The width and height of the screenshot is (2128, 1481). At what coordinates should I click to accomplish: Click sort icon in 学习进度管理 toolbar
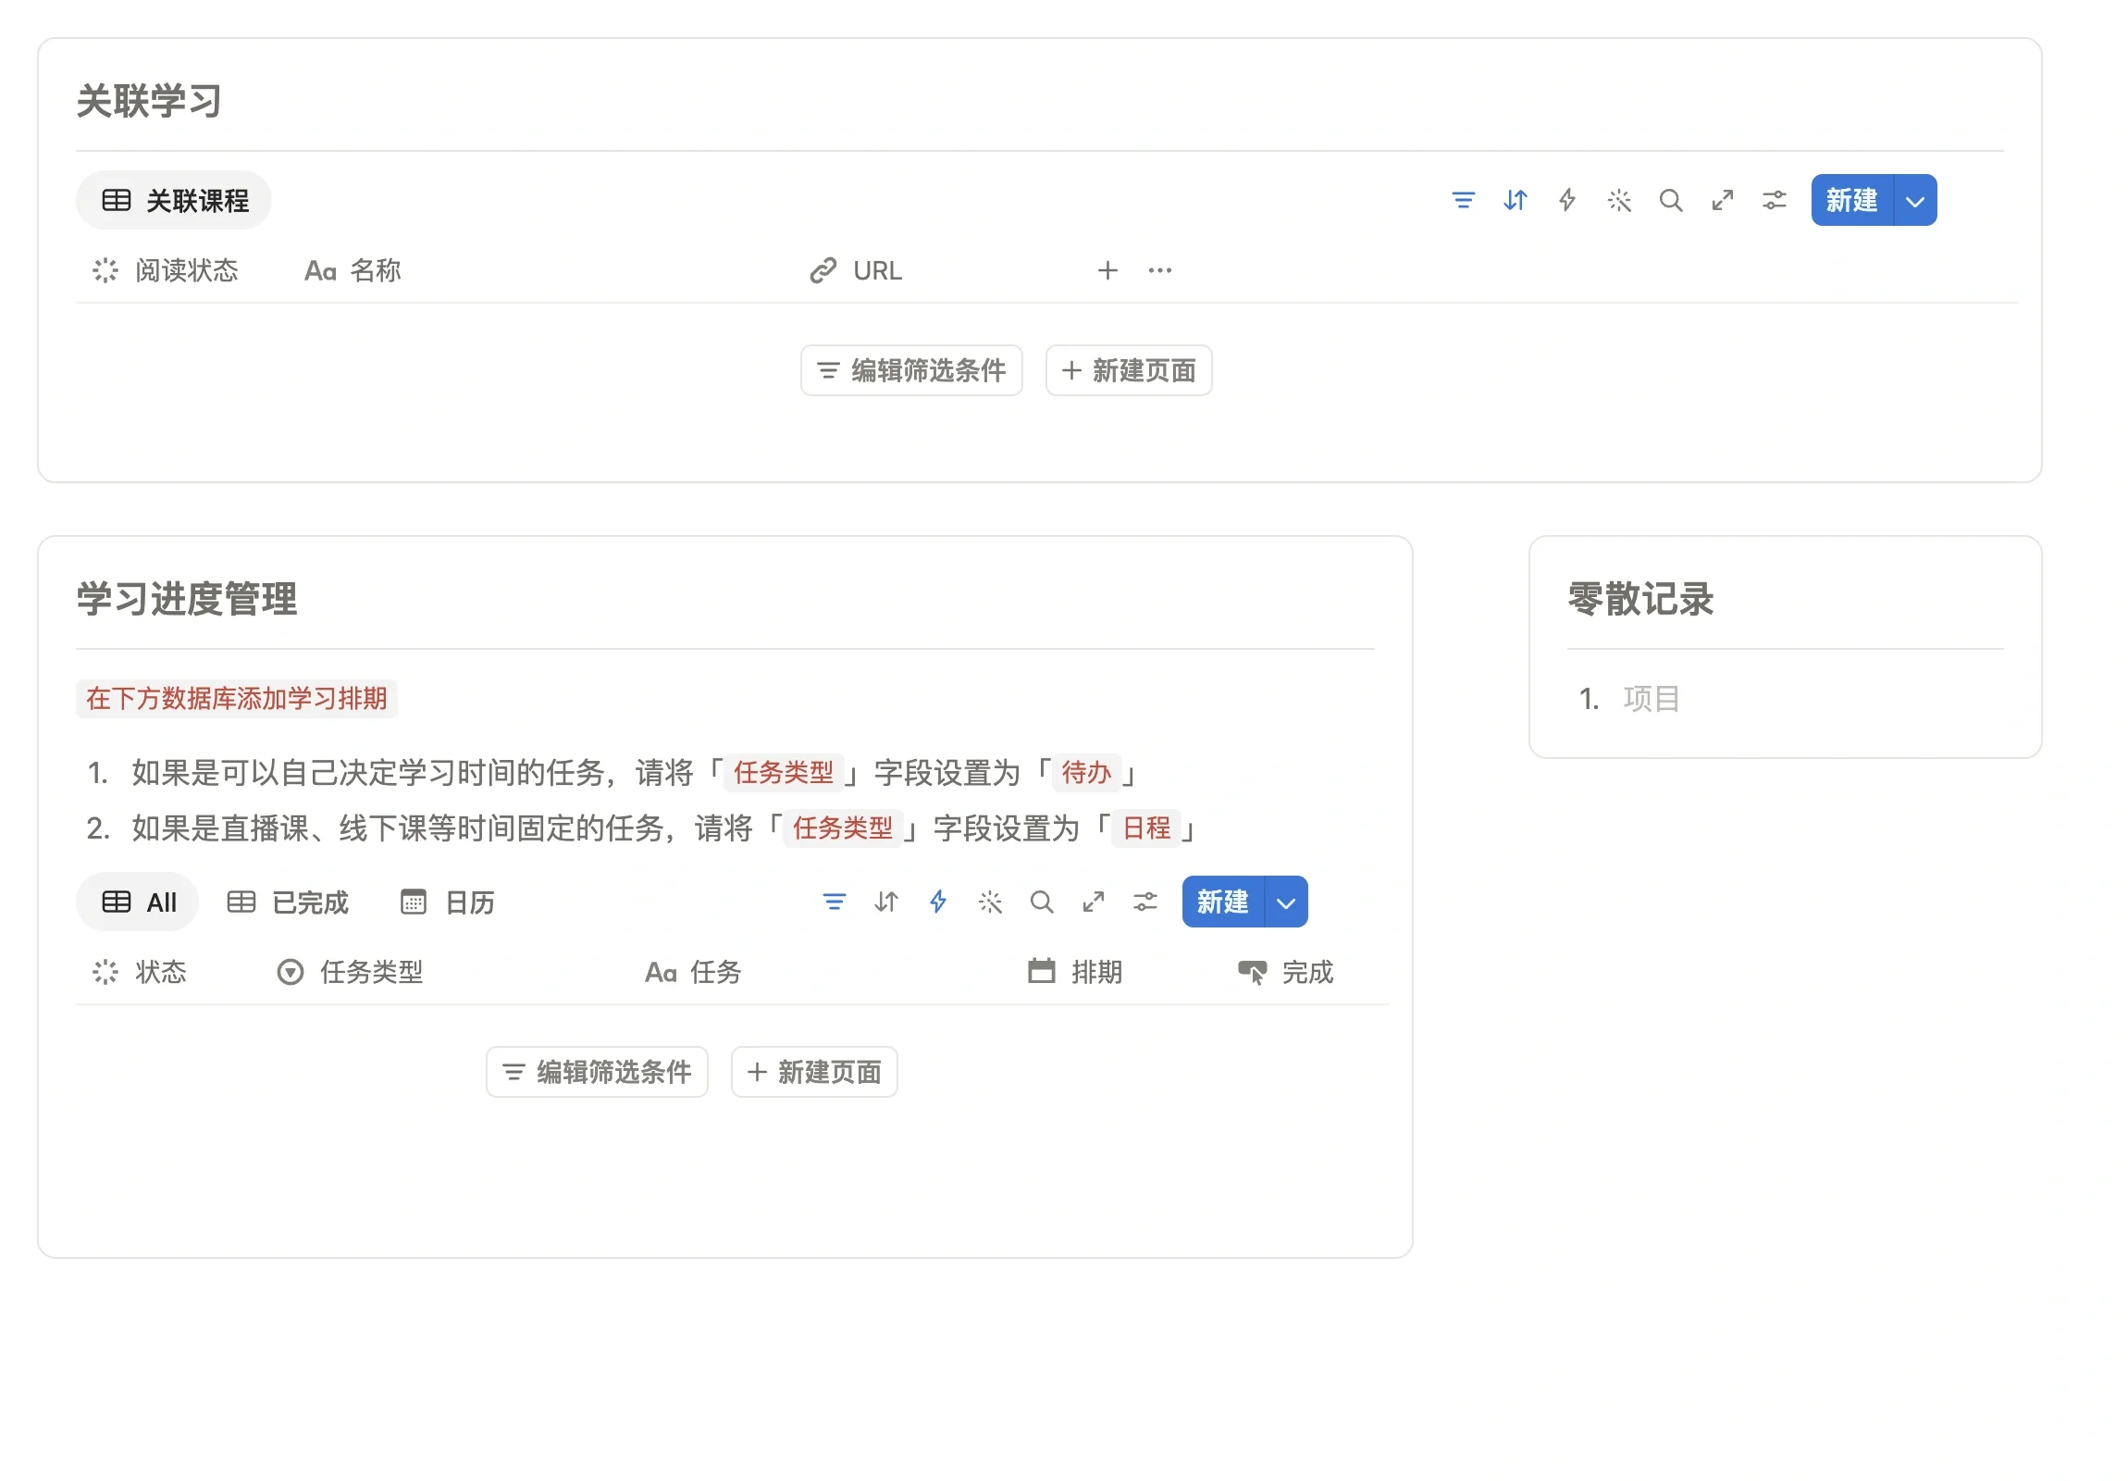[x=886, y=902]
